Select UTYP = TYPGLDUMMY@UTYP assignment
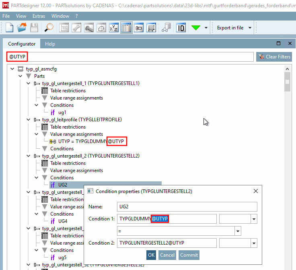Viewport: 296px width, 270px height. [x=91, y=141]
